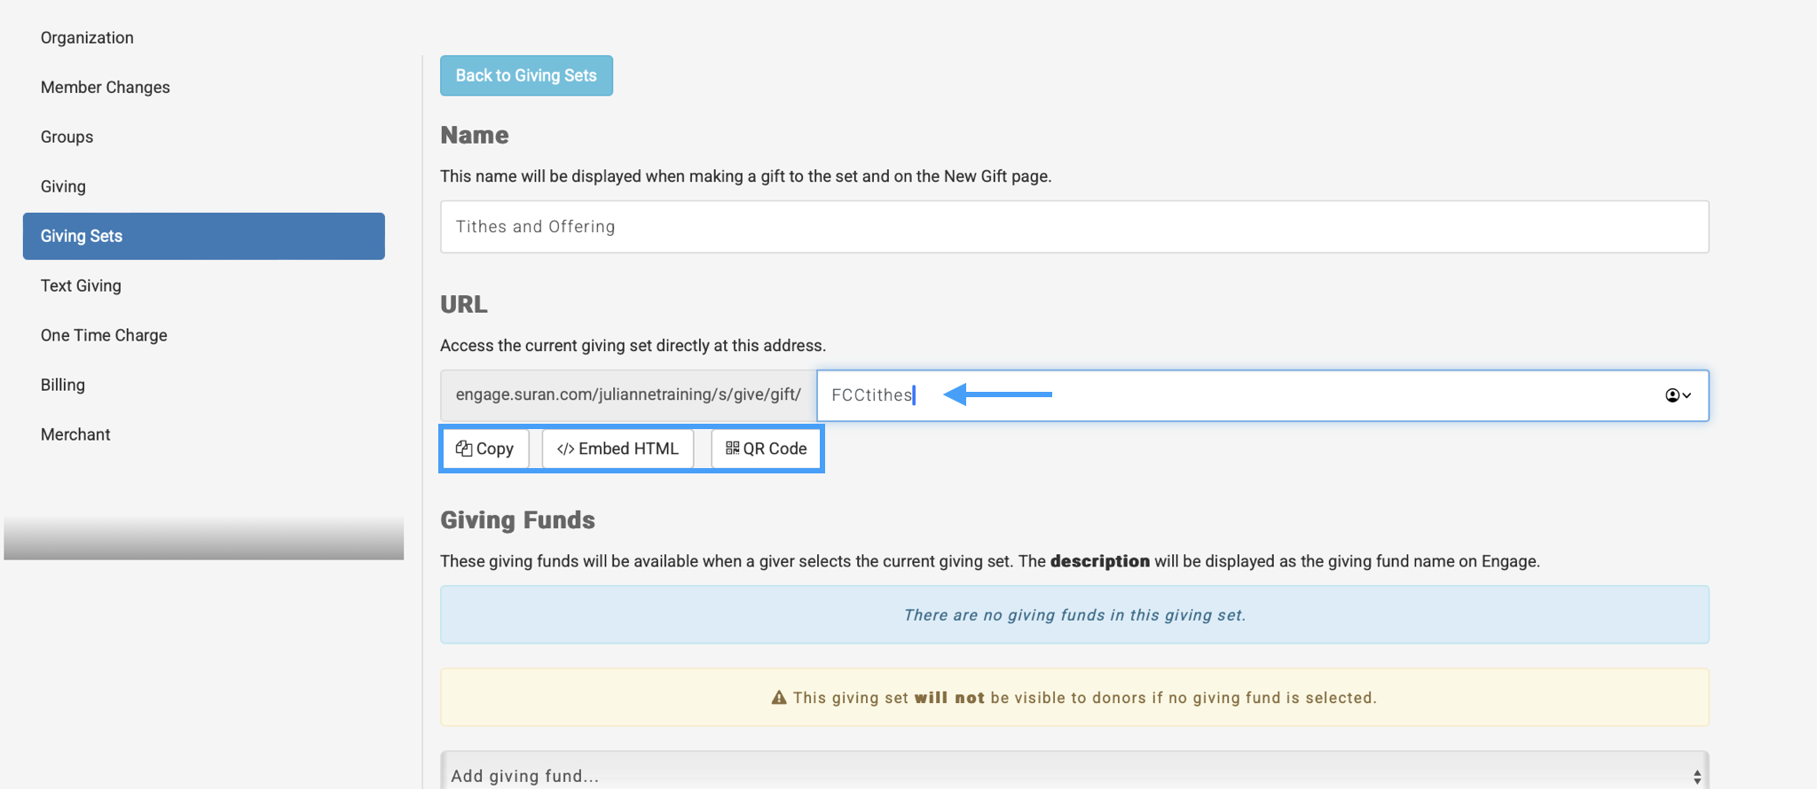Viewport: 1817px width, 789px height.
Task: Click the Copy icon button
Action: pyautogui.click(x=464, y=449)
